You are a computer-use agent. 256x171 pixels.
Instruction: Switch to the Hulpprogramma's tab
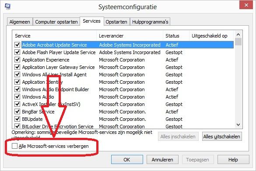(x=150, y=22)
